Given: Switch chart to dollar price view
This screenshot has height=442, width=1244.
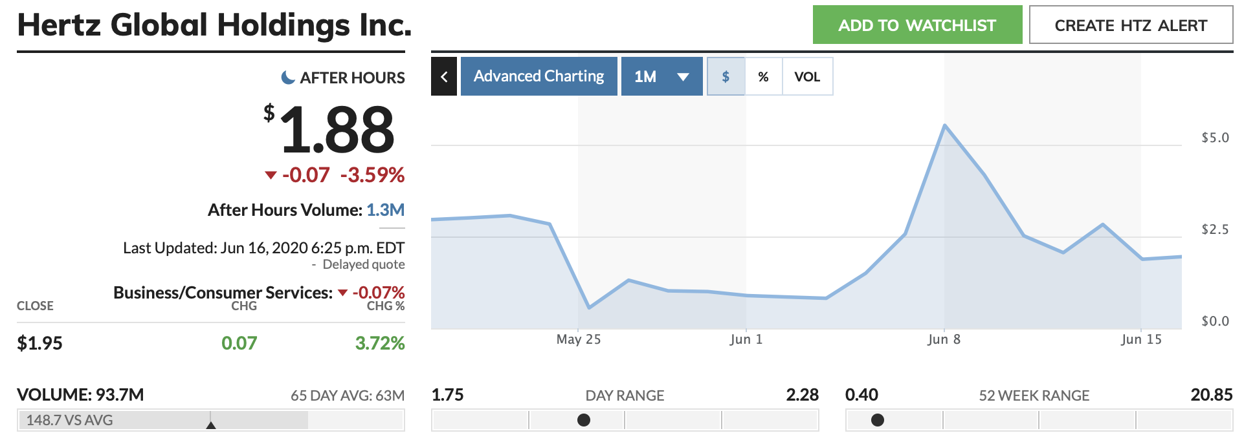Looking at the screenshot, I should (x=726, y=76).
